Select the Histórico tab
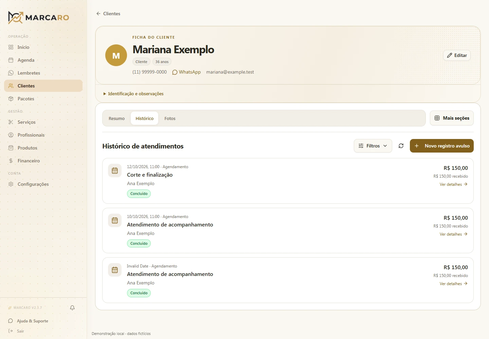Image resolution: width=489 pixels, height=339 pixels. (x=144, y=118)
